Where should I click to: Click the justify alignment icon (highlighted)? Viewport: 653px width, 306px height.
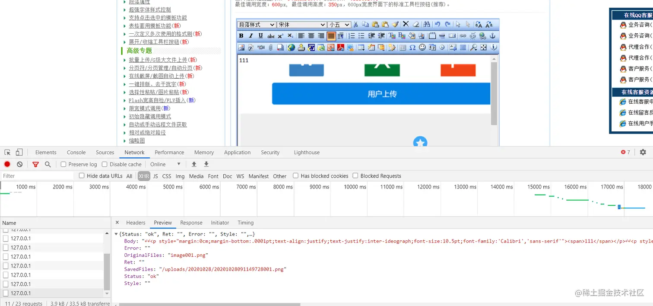331,36
